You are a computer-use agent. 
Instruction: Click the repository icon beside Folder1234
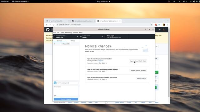point(54,37)
